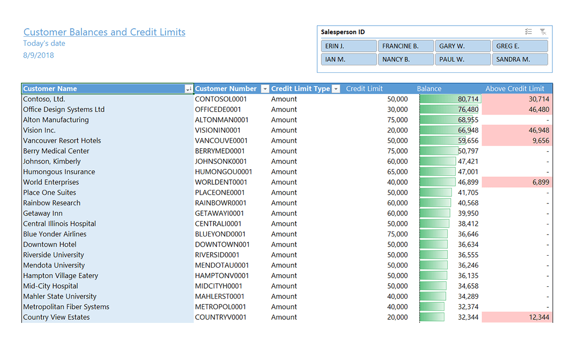The width and height of the screenshot is (573, 345).
Task: Select balance value 76,480
Action: 468,109
